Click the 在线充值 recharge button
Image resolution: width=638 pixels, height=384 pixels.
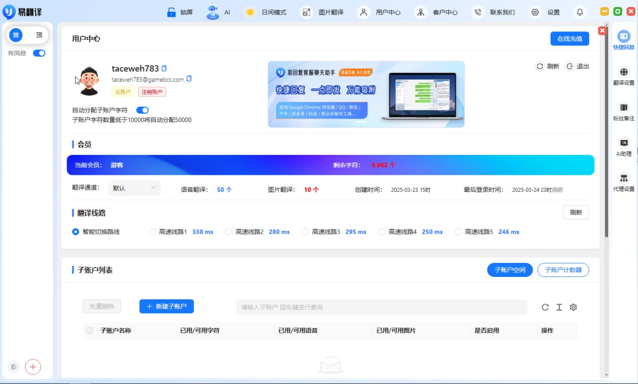tap(569, 39)
